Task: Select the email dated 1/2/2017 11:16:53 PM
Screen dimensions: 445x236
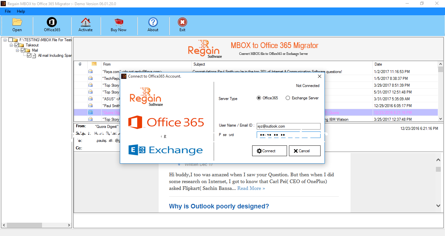Action: point(392,71)
